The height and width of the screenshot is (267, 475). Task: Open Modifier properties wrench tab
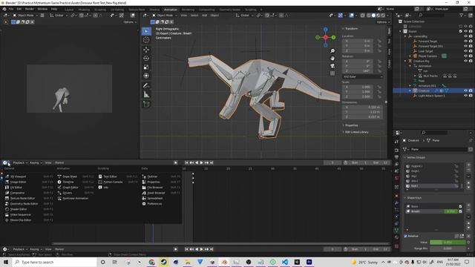pyautogui.click(x=396, y=202)
